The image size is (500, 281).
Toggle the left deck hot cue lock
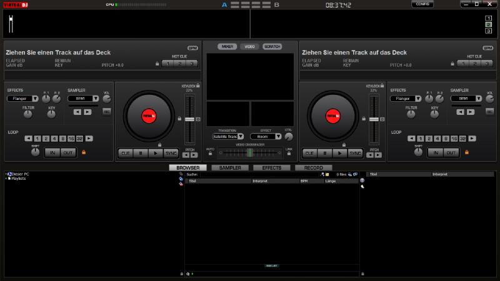click(x=157, y=64)
